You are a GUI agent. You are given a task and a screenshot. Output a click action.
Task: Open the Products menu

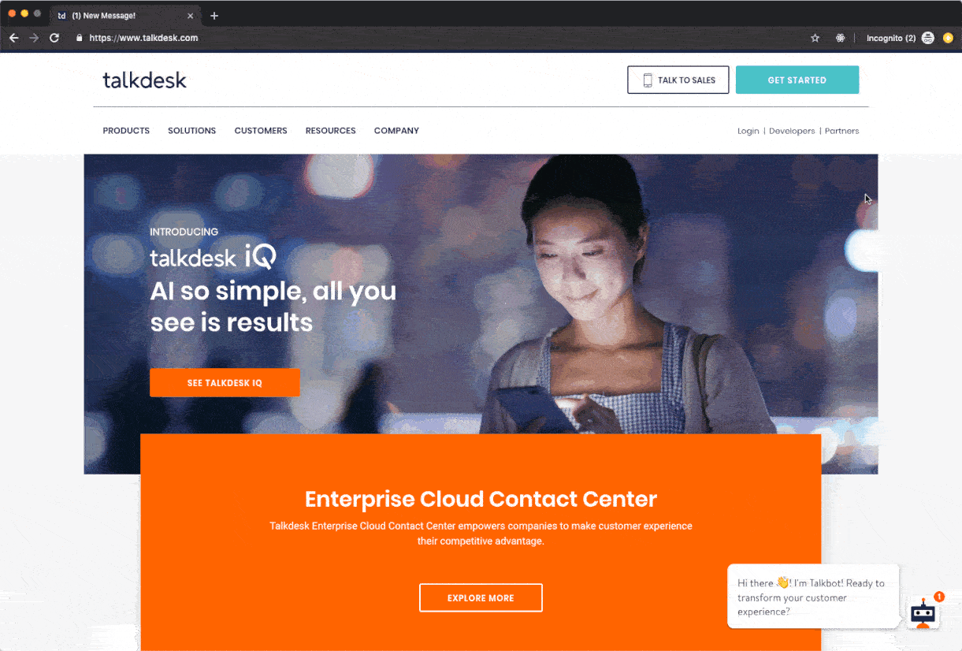126,131
